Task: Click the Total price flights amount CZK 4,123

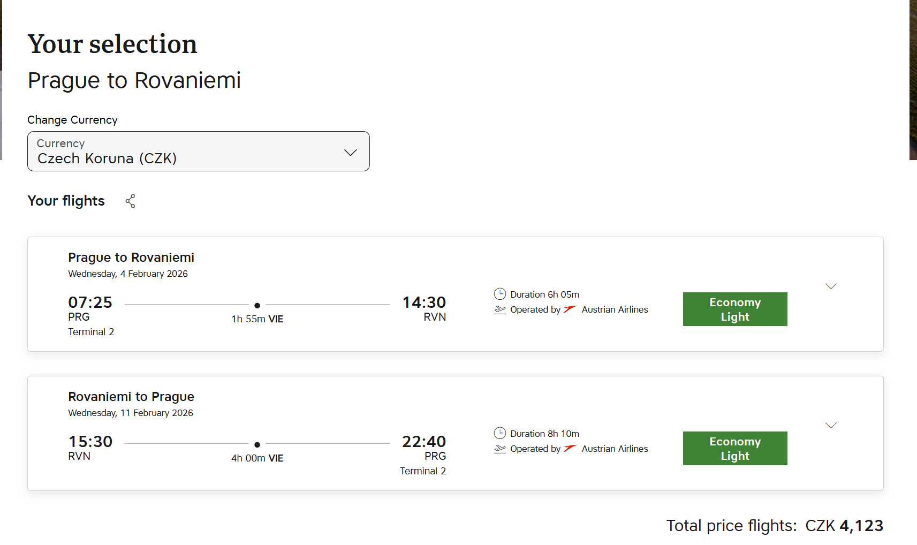Action: coord(844,526)
